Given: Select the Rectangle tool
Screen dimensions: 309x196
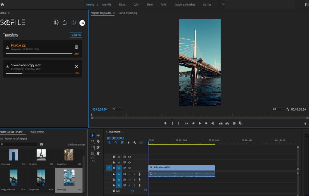Looking at the screenshot, I should pos(93,153).
